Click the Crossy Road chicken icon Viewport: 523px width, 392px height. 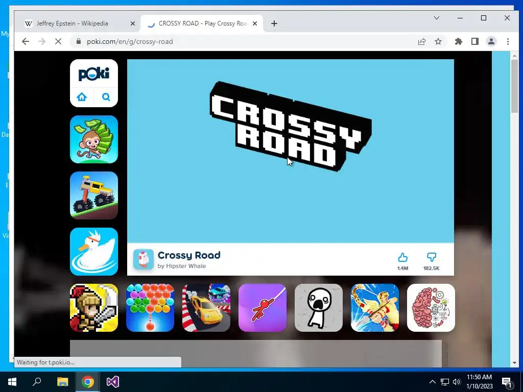tap(144, 259)
